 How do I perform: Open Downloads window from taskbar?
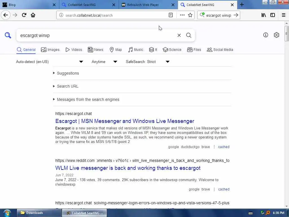[39, 213]
